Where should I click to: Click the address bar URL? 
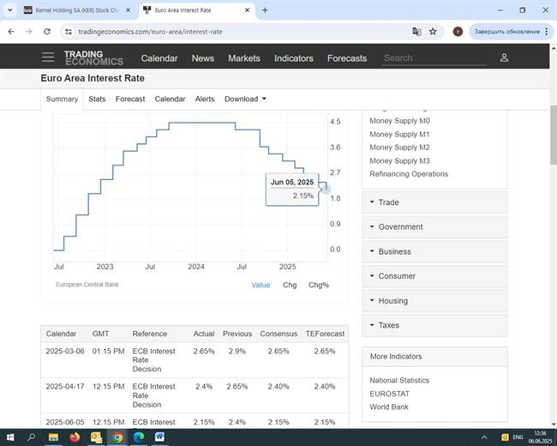150,32
